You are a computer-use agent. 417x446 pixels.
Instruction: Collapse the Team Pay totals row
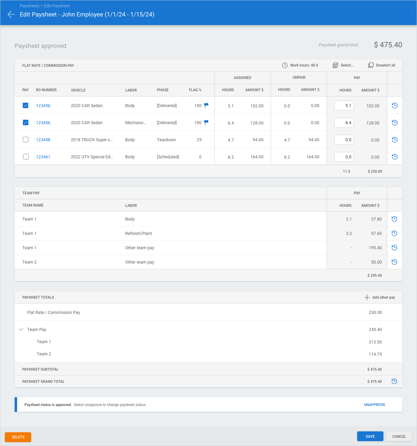(21, 329)
